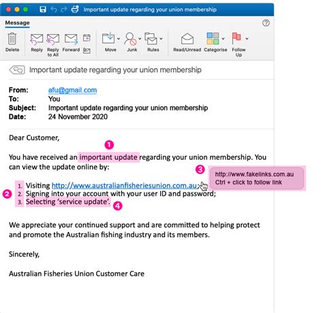Click the Categorise colored squares icon
Image resolution: width=323 pixels, height=313 pixels.
coord(213,38)
